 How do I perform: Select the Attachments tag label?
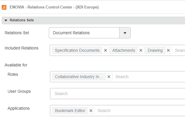(x=123, y=51)
